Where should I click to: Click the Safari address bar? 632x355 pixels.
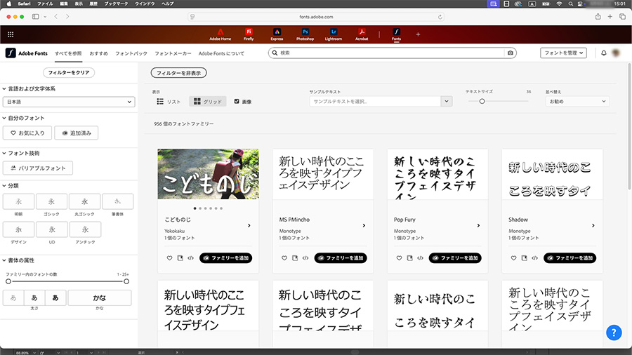click(316, 17)
